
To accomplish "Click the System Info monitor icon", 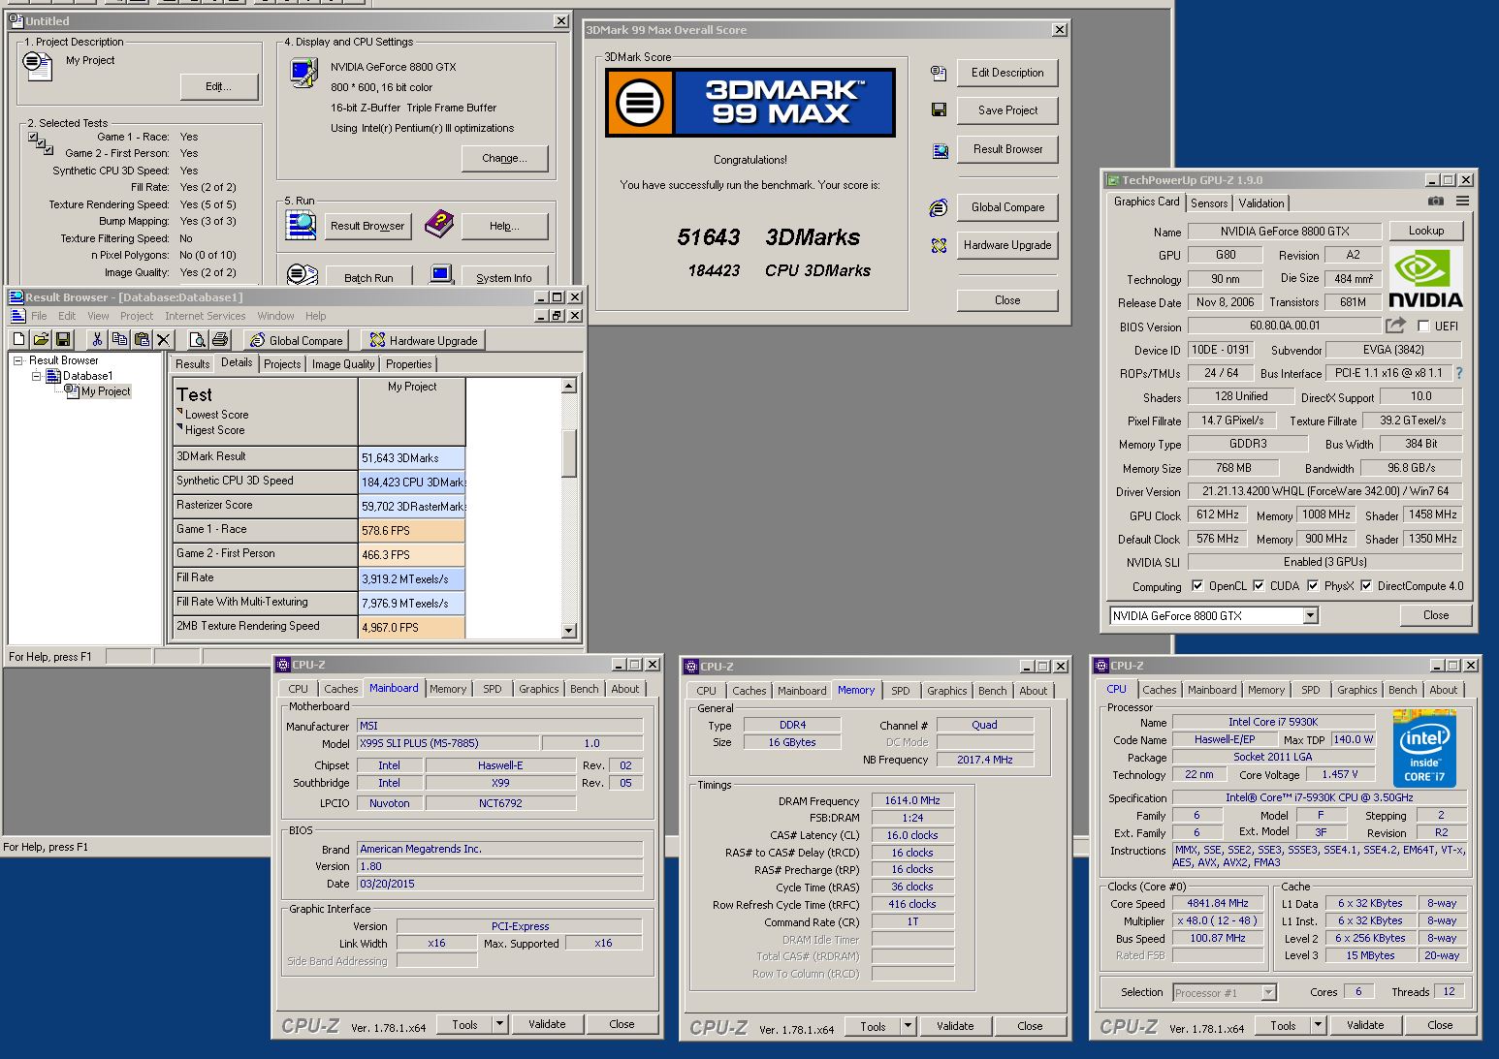I will [441, 275].
